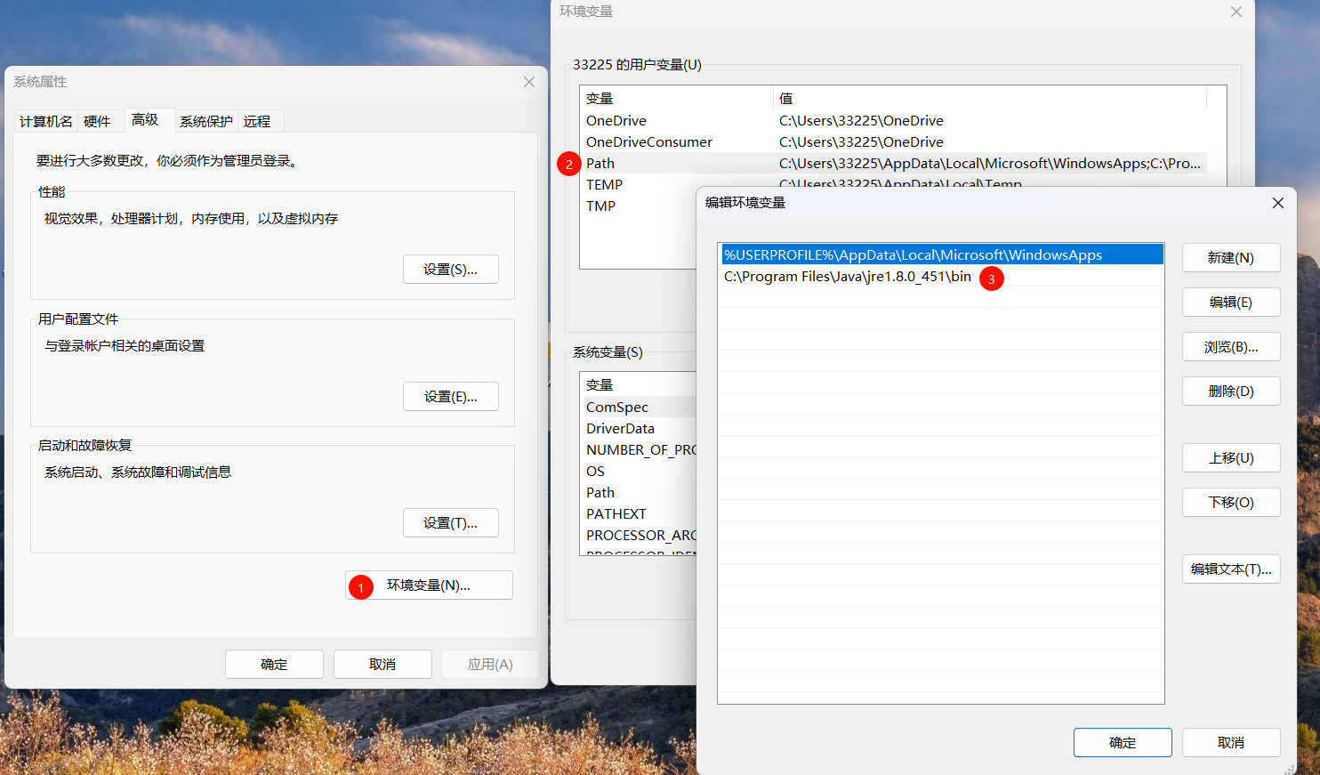Go to the 远程 tab

pyautogui.click(x=257, y=122)
